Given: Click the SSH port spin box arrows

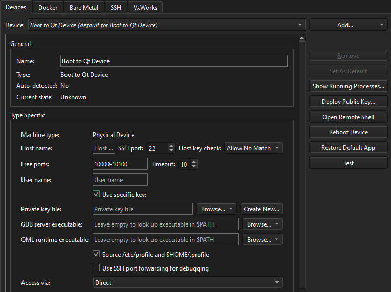Looking at the screenshot, I should click(x=171, y=148).
